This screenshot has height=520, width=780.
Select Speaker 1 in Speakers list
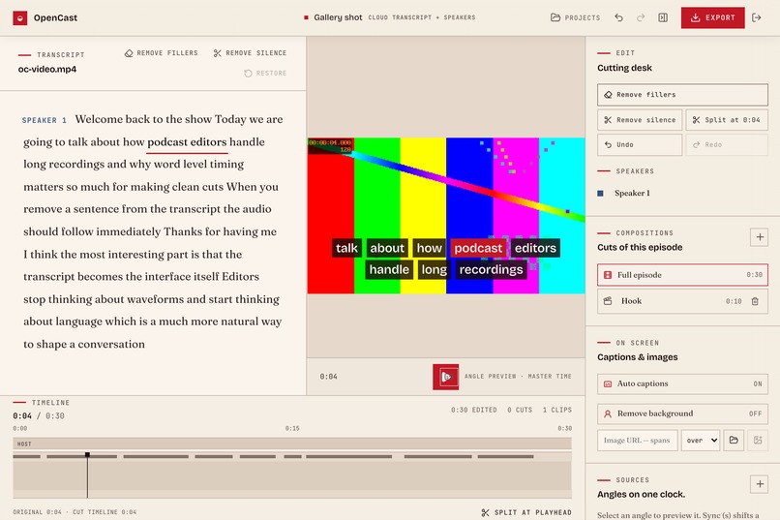coord(632,193)
